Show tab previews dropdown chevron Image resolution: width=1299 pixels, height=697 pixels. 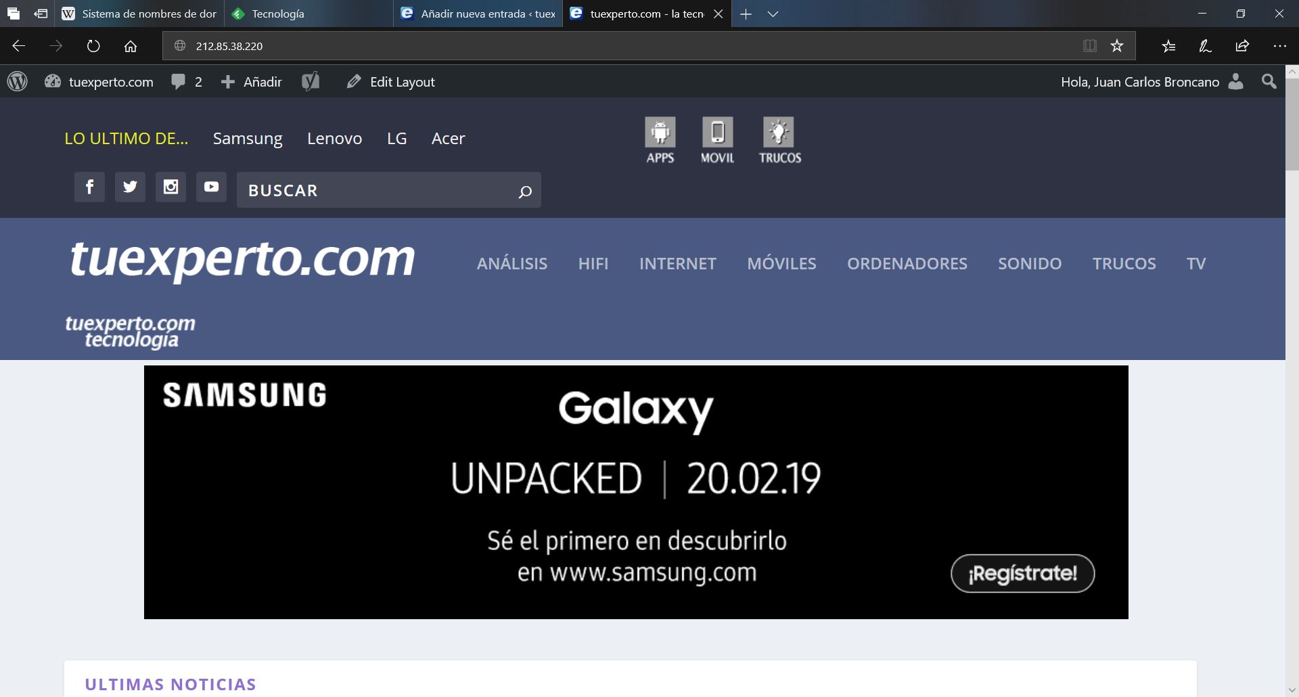[773, 14]
